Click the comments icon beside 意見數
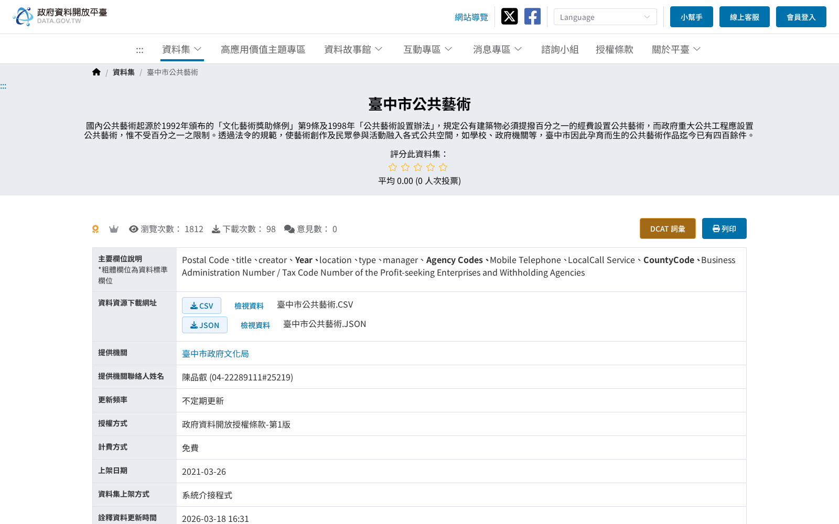Viewport: 839px width, 524px height. [289, 229]
